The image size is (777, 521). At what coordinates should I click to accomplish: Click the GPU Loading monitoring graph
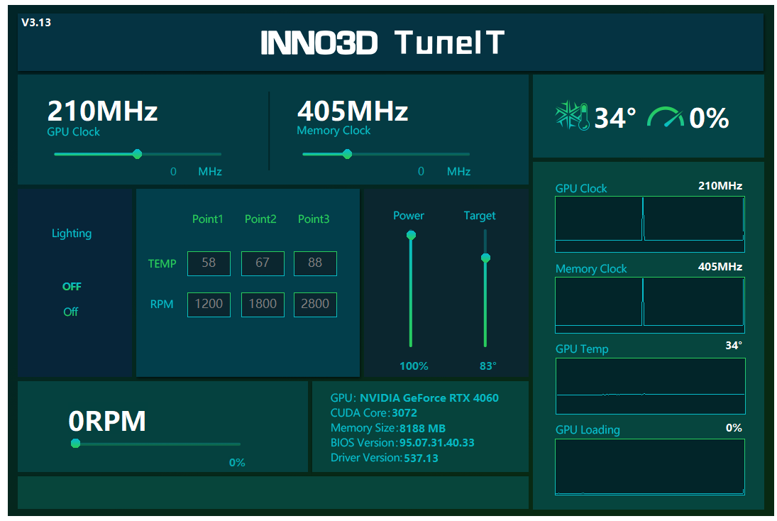[x=650, y=467]
